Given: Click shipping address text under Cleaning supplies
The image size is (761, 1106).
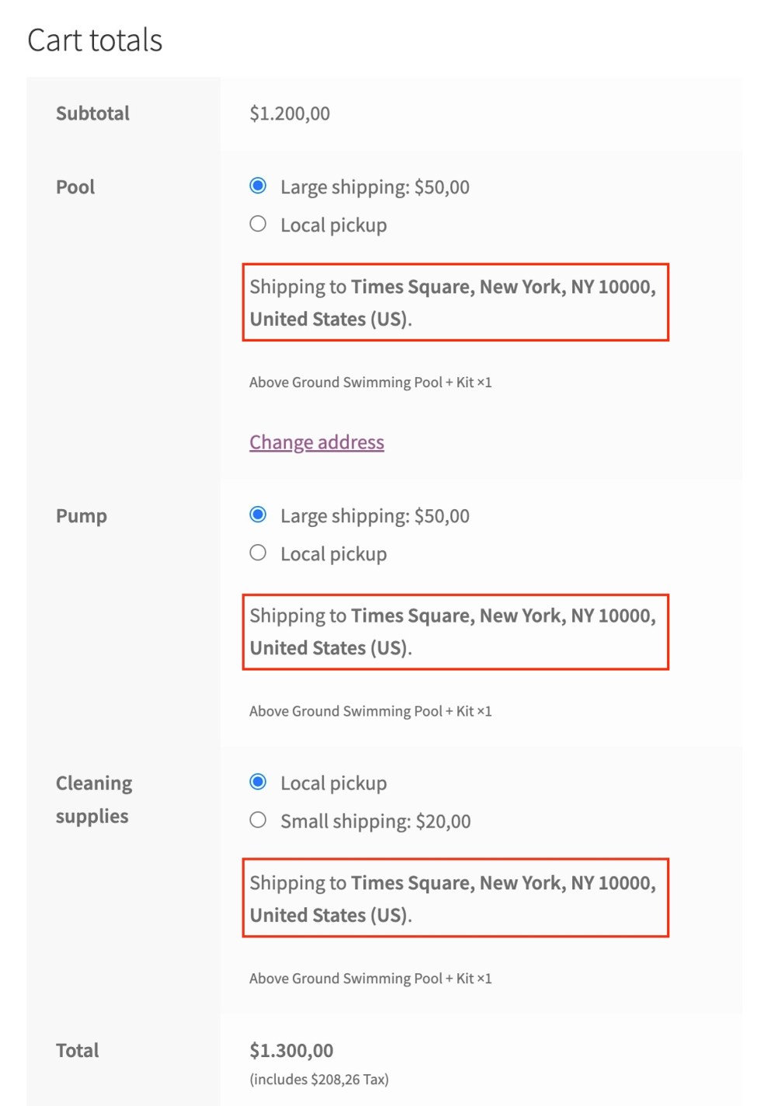Looking at the screenshot, I should [453, 899].
